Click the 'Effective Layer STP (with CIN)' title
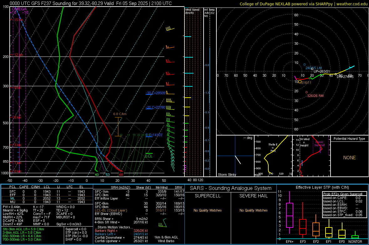Viewport: 369px width, 245px height. [x=322, y=187]
